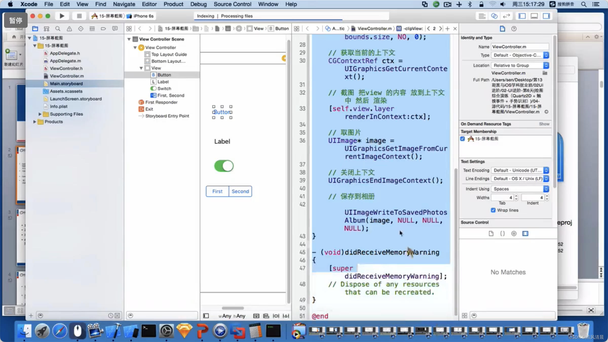Open the Debug menu
The image size is (608, 342).
tap(198, 4)
